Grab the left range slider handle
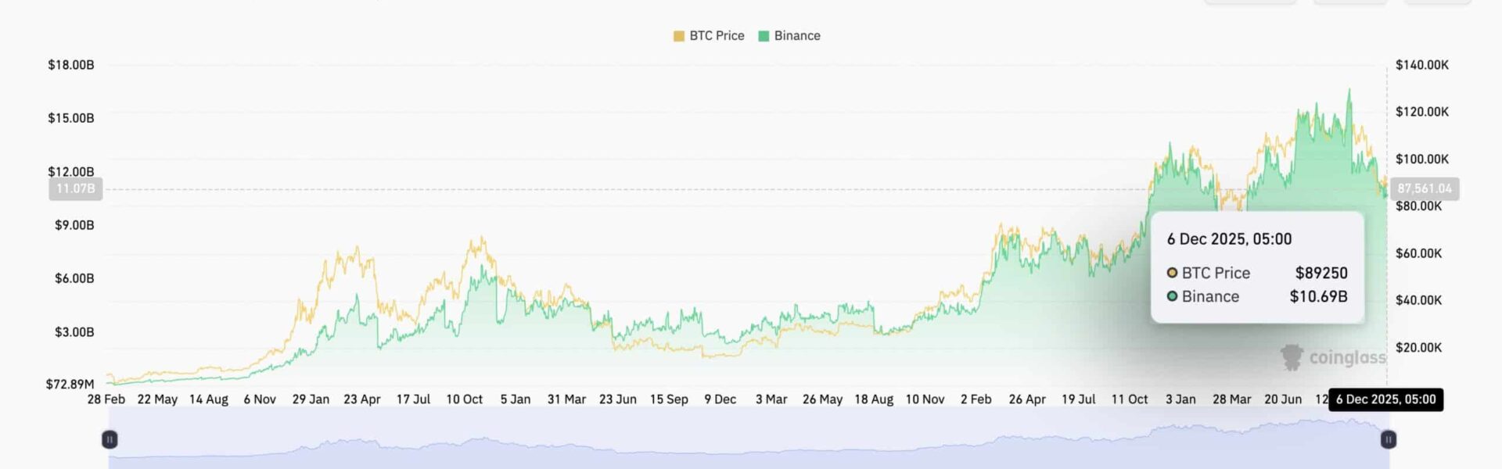1502x469 pixels. pyautogui.click(x=110, y=439)
